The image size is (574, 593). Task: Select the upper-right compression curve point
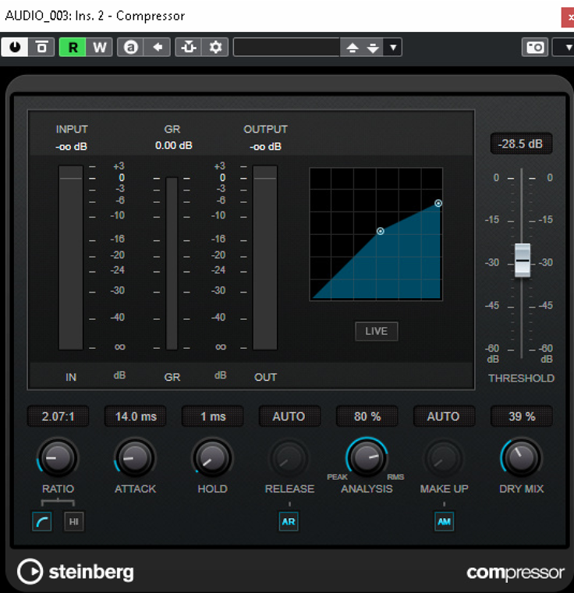[438, 204]
